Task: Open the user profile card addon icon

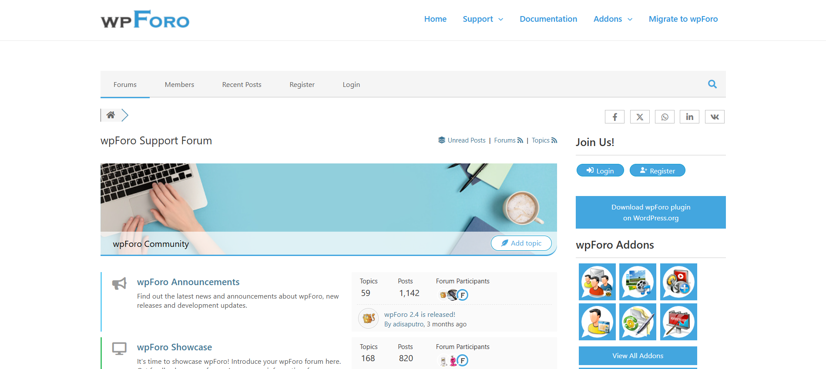Action: click(x=597, y=322)
